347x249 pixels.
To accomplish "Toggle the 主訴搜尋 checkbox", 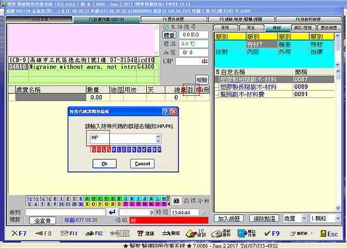I will pos(166,27).
